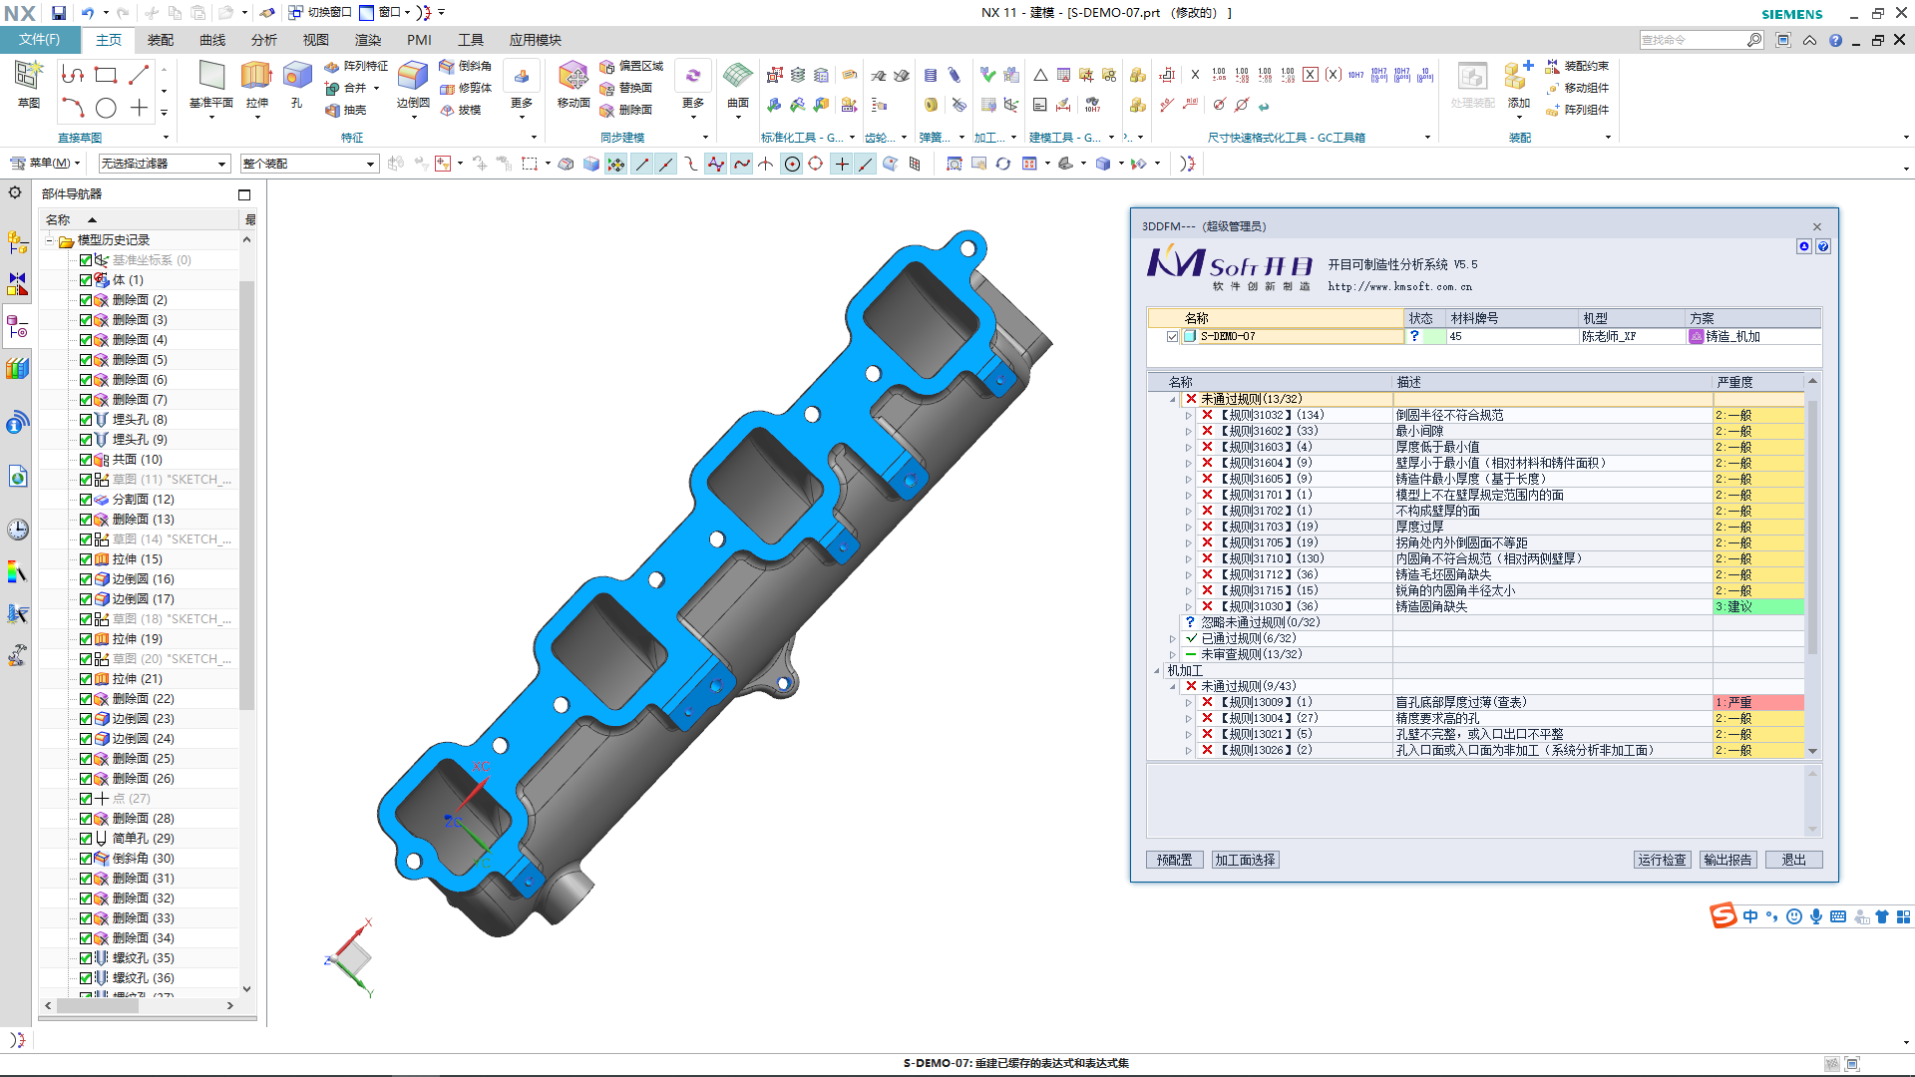Viewport: 1915px width, 1077px height.
Task: Click the 输出报告 button
Action: pyautogui.click(x=1728, y=860)
